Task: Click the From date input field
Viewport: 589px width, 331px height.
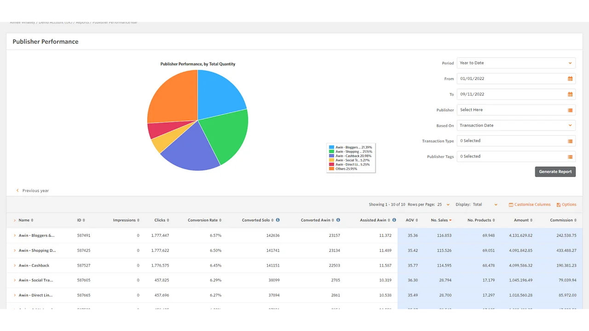Action: [511, 79]
